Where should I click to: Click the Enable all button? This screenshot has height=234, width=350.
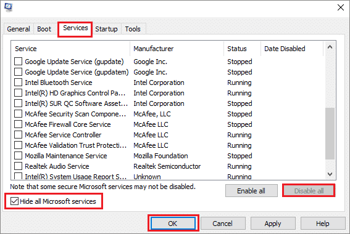[251, 191]
